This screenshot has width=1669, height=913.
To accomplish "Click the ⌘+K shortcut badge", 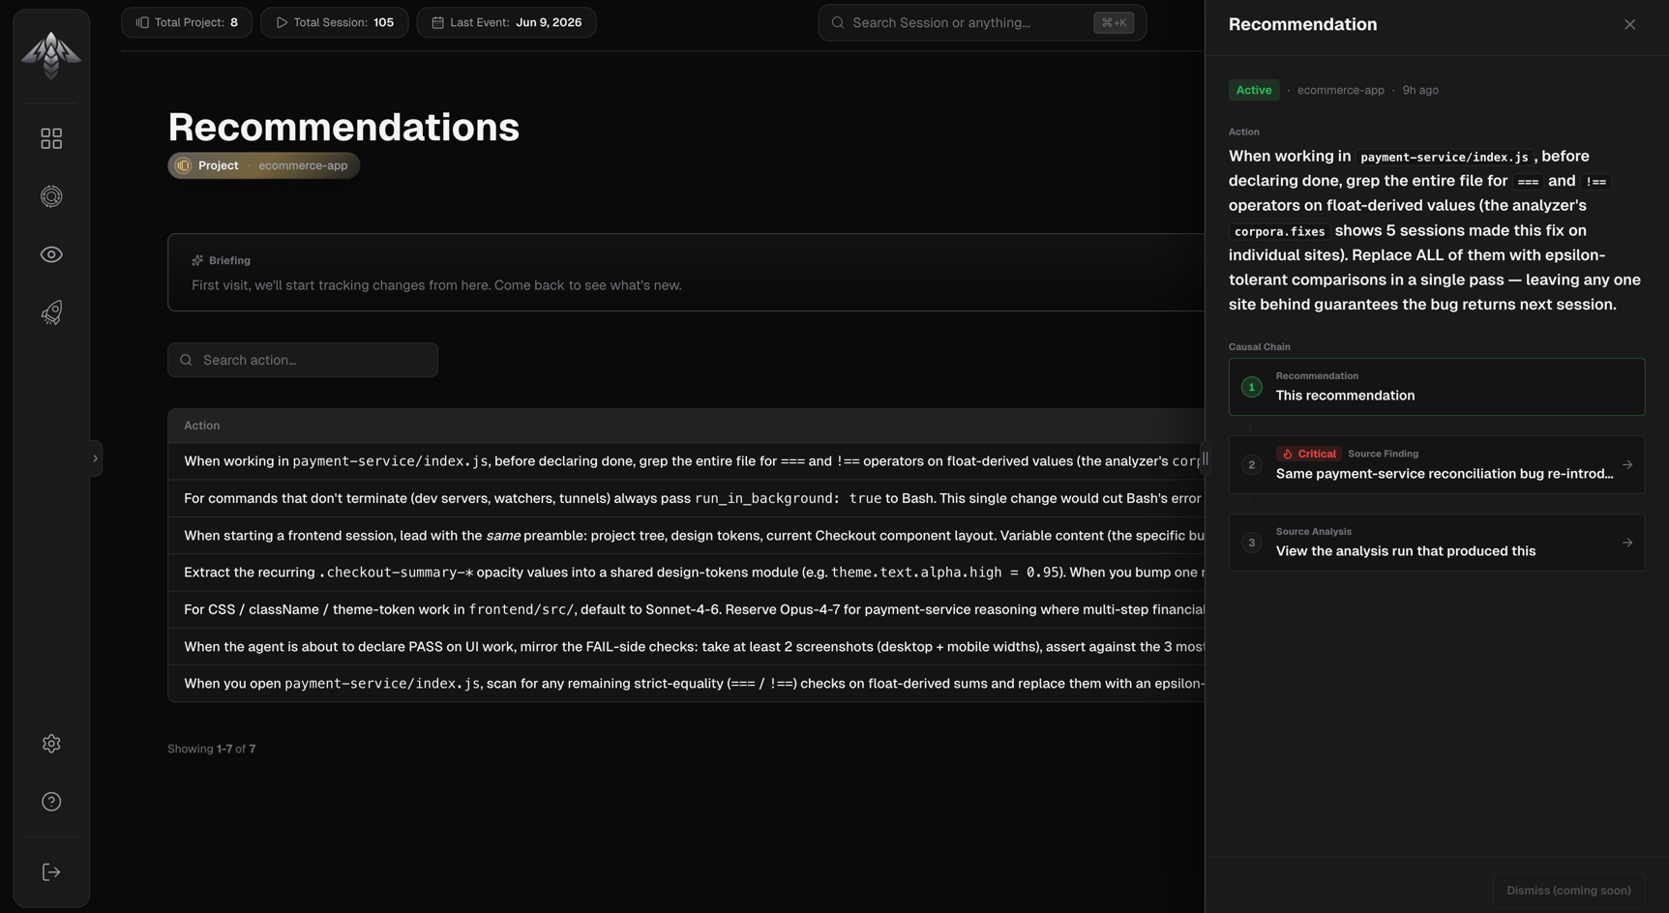I will 1114,22.
